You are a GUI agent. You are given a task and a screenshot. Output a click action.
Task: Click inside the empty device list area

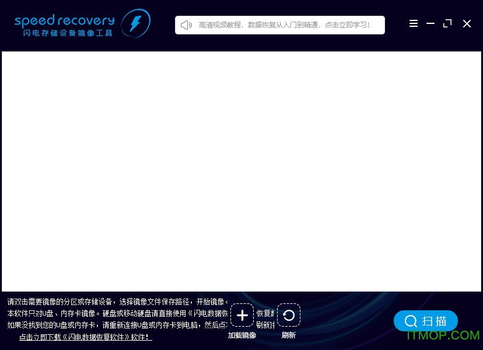click(242, 172)
